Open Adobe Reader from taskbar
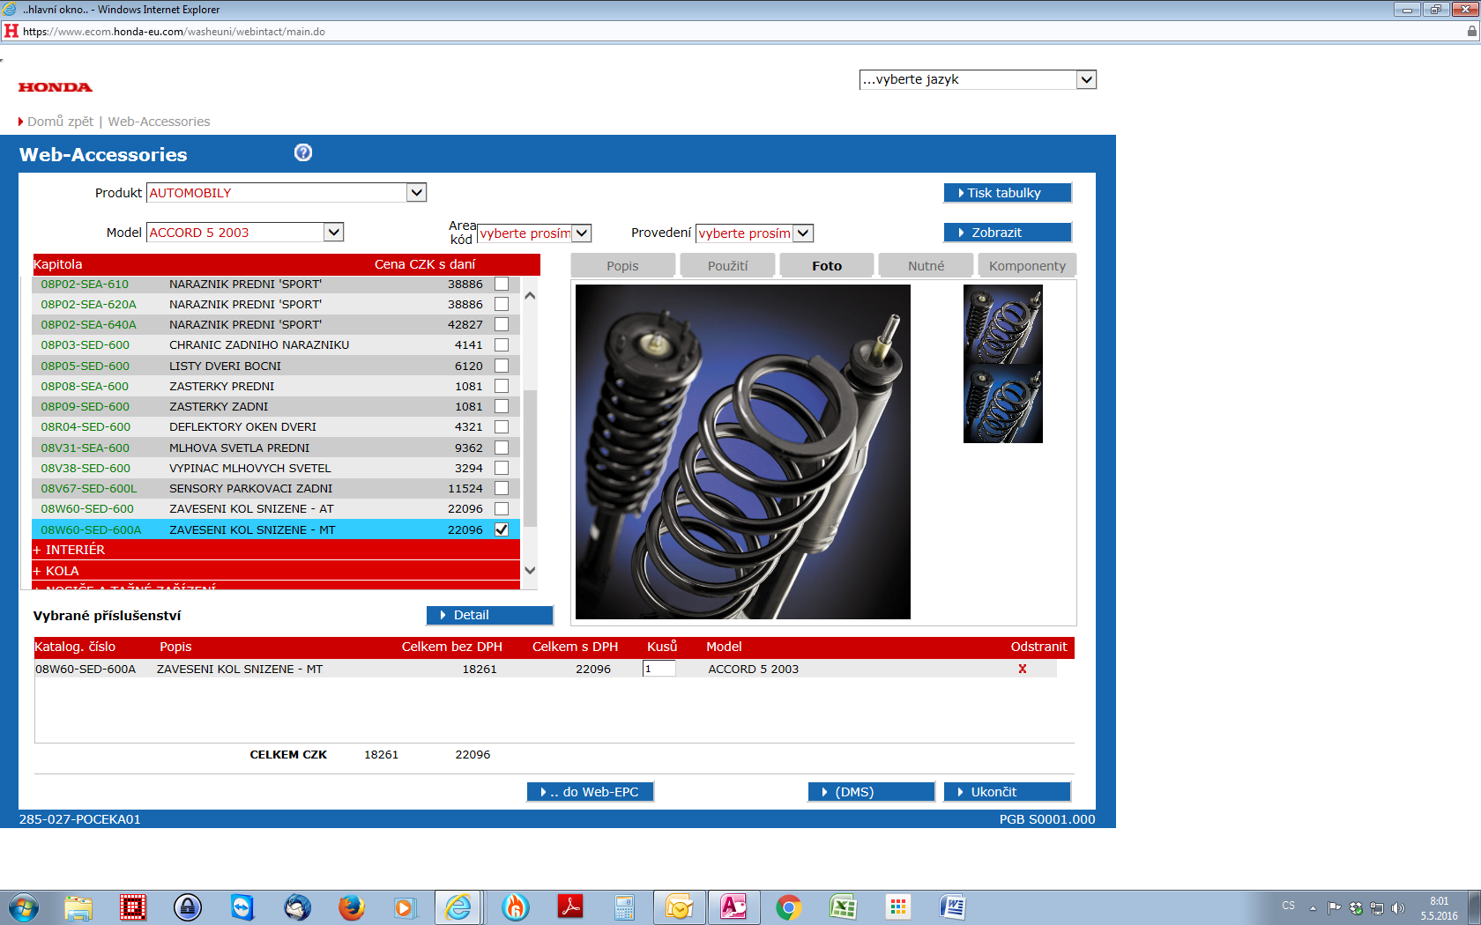Viewport: 1481px width, 925px height. point(570,907)
